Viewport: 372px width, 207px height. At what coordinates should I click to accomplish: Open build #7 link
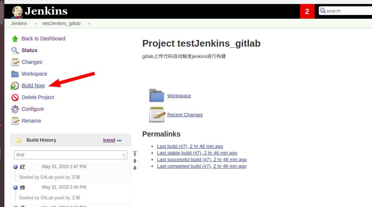22,167
